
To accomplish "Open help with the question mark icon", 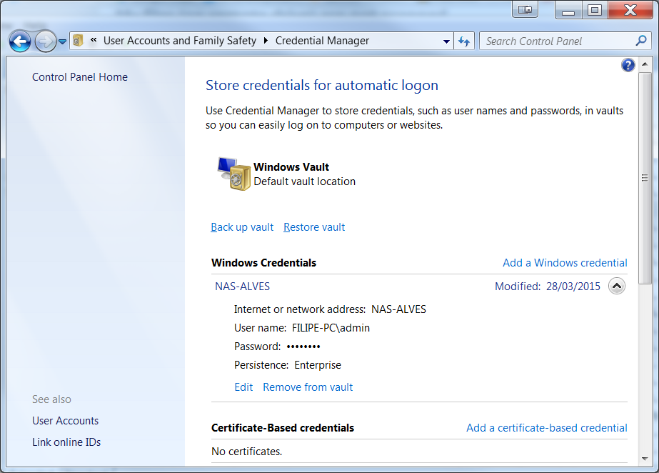I will click(x=628, y=65).
